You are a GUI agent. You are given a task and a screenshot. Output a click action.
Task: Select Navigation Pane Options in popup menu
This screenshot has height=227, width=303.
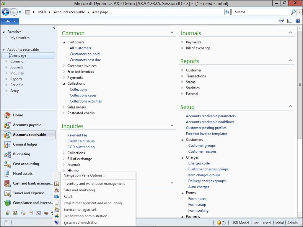[84, 175]
